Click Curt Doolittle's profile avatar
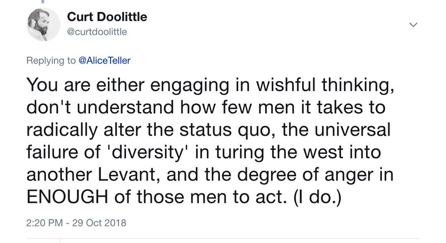This screenshot has width=446, height=243. 43,24
